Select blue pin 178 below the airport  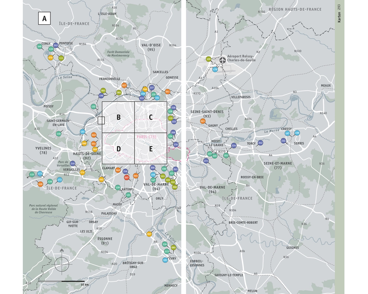point(215,69)
